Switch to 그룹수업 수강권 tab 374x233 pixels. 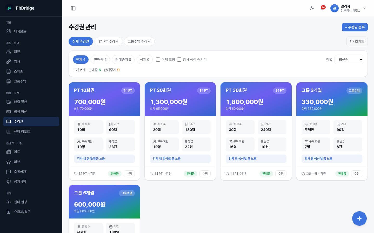[139, 41]
